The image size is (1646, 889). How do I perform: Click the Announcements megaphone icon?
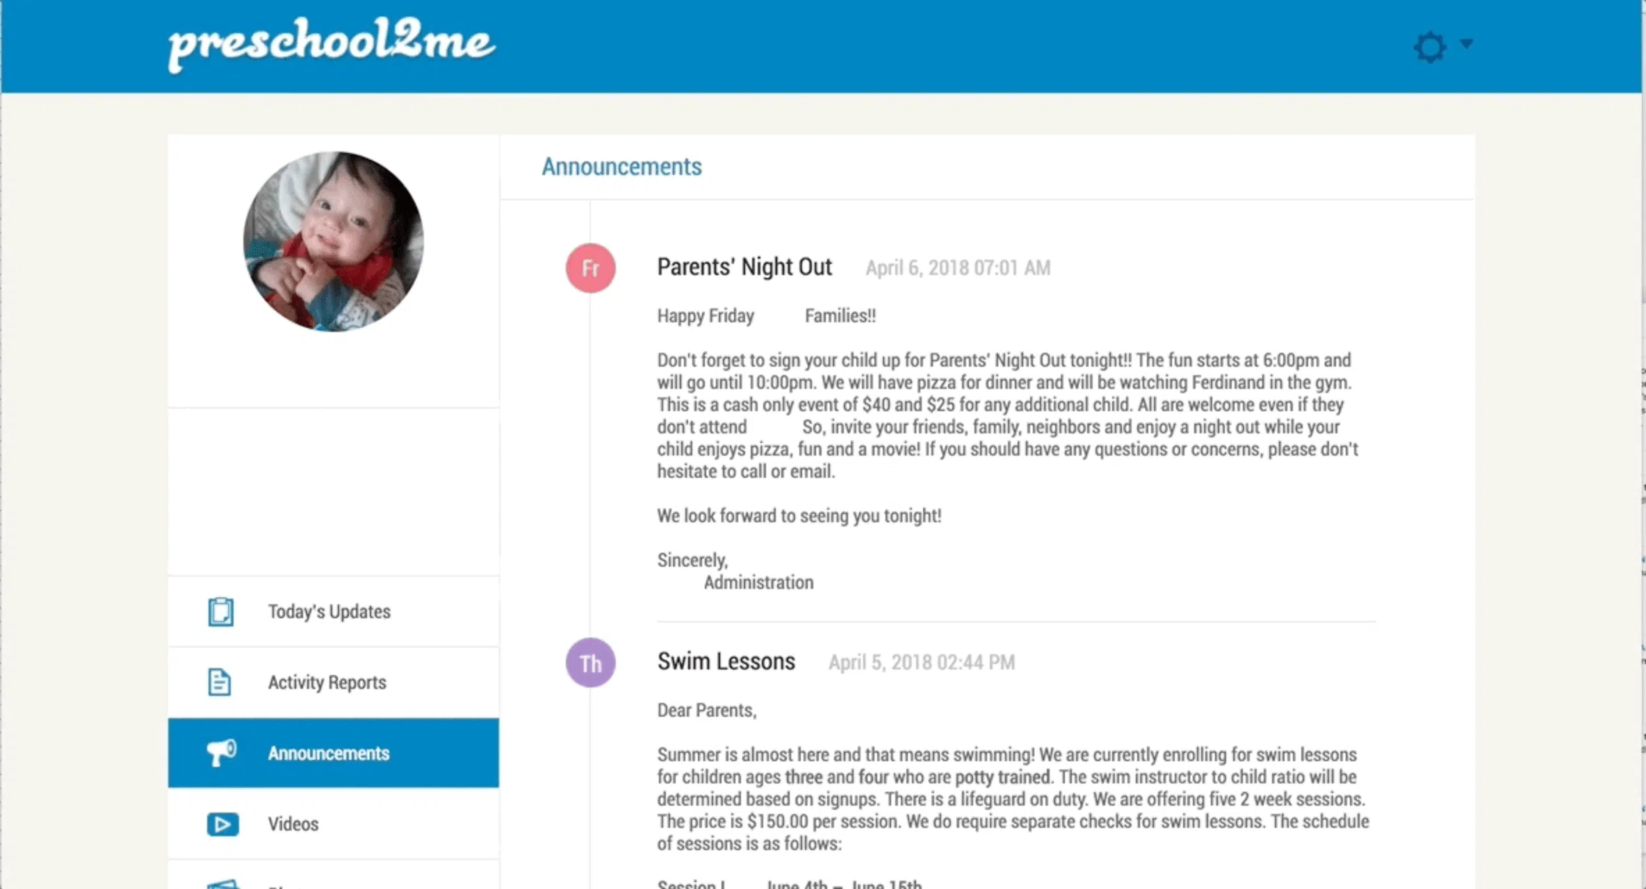coord(222,753)
